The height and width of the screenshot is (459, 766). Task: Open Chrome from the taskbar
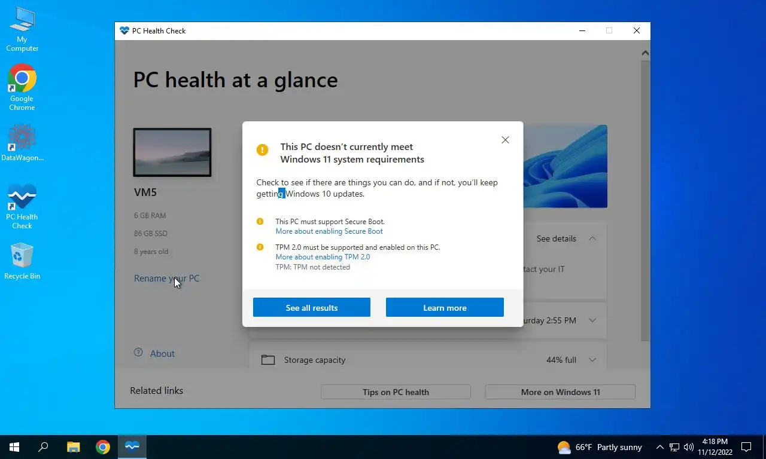point(103,446)
